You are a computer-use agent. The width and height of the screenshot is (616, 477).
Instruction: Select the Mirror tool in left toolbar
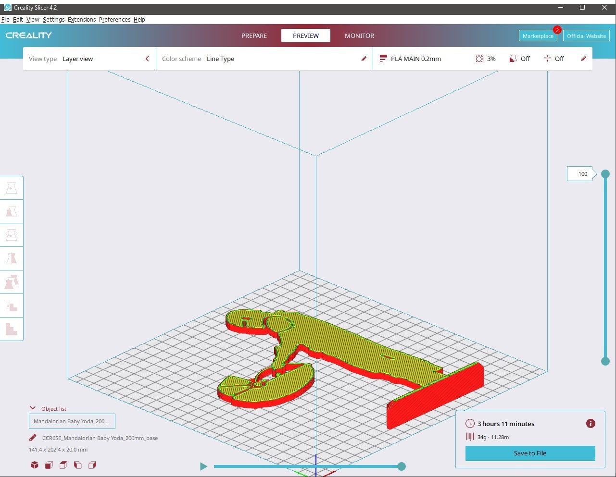[12, 258]
